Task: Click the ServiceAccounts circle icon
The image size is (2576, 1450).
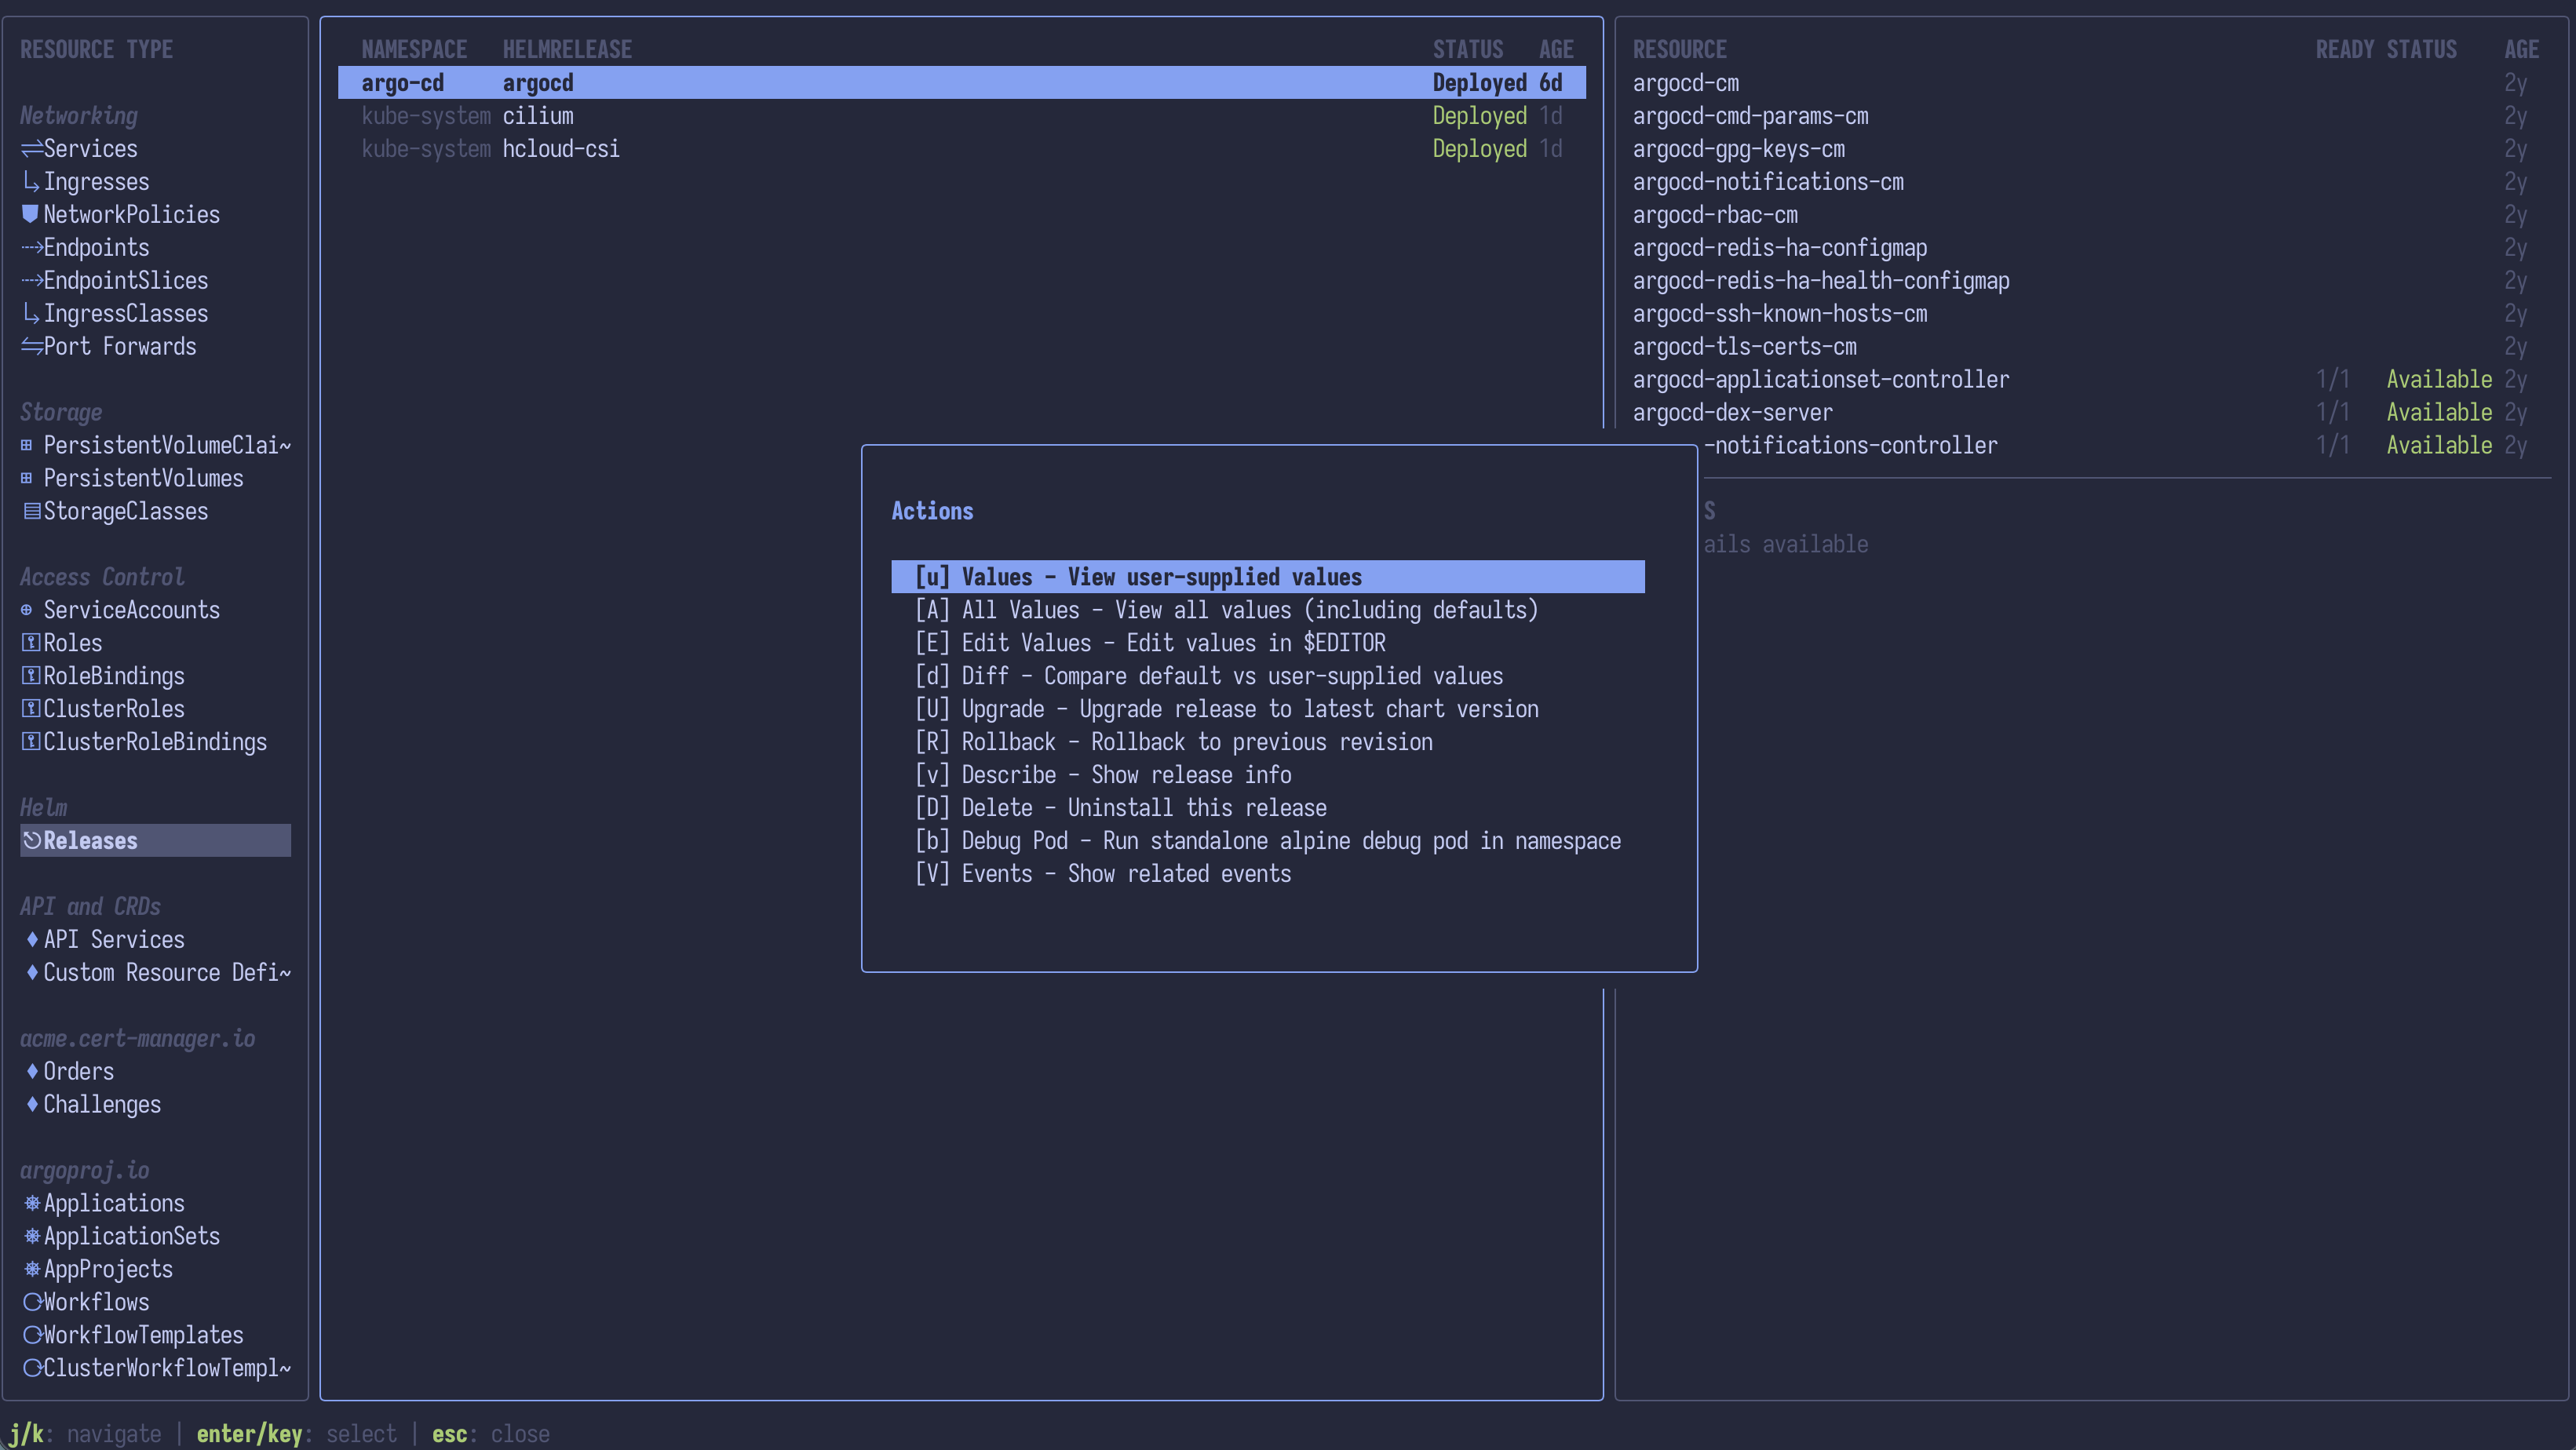Action: coord(27,610)
